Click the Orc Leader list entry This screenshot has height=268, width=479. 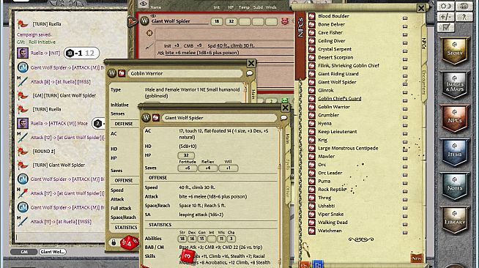(330, 173)
